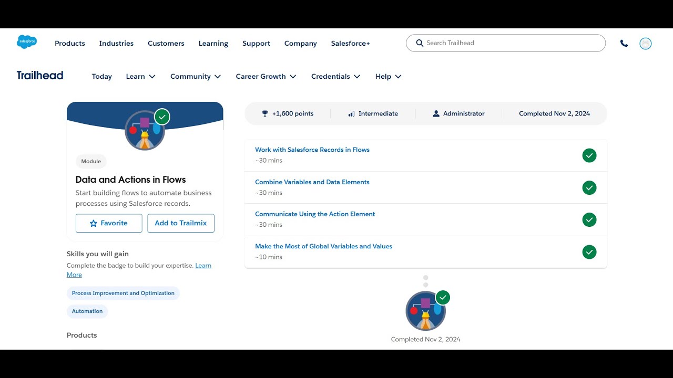The height and width of the screenshot is (378, 673).
Task: Open Communicate Using the Action Element unit
Action: click(315, 214)
